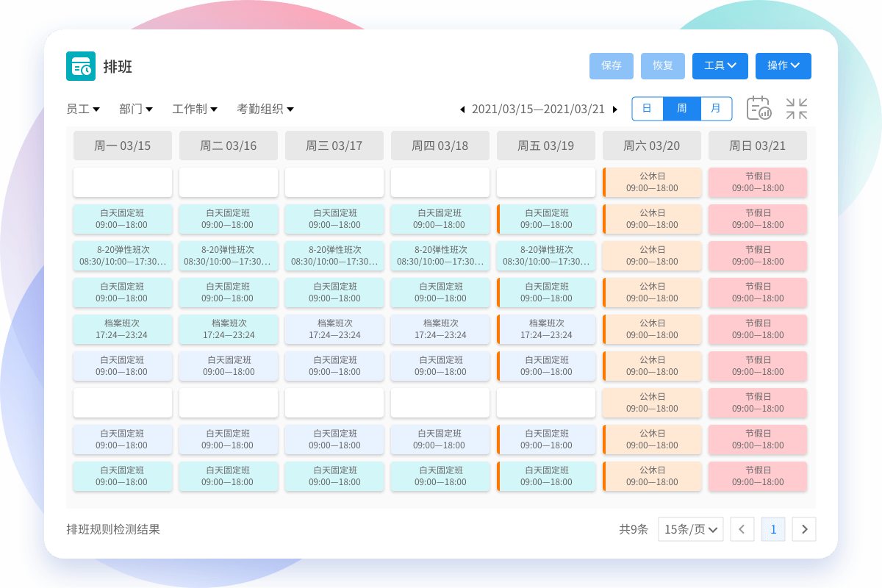Select 公休日 cell in the 8-20弹性班次 row
The height and width of the screenshot is (588, 882).
pyautogui.click(x=652, y=256)
